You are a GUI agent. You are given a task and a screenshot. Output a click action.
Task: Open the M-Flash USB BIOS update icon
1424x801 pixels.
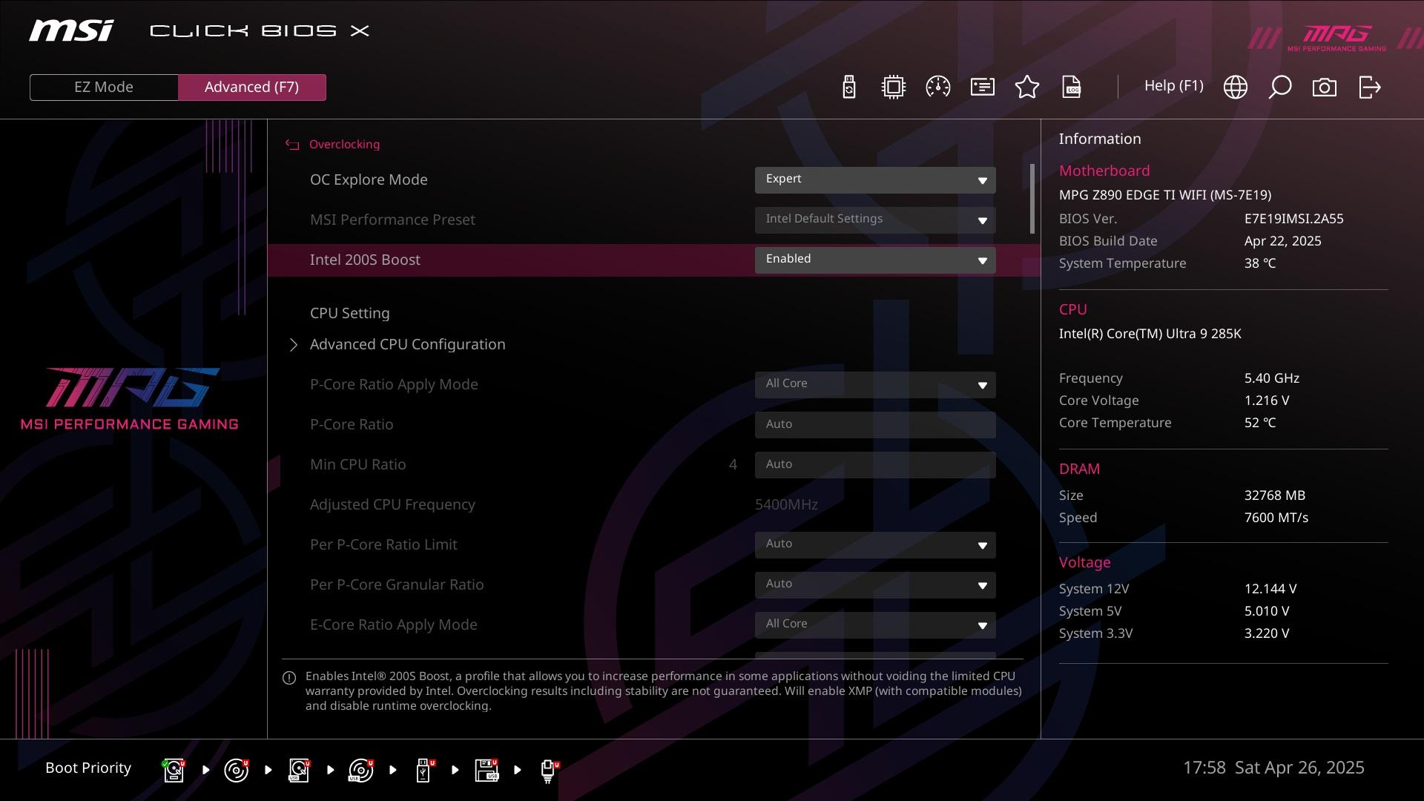coord(849,87)
